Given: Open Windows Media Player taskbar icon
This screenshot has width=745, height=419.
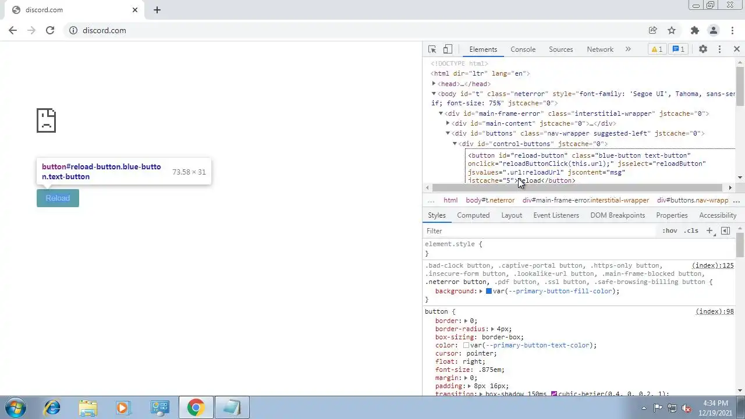Looking at the screenshot, I should pos(123,407).
